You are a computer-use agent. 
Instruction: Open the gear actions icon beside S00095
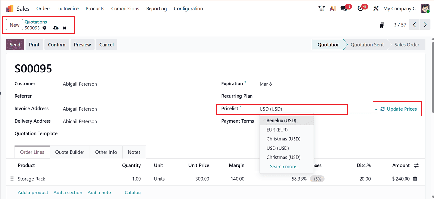[x=44, y=28]
